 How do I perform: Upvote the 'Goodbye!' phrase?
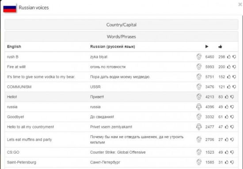click(x=227, y=117)
